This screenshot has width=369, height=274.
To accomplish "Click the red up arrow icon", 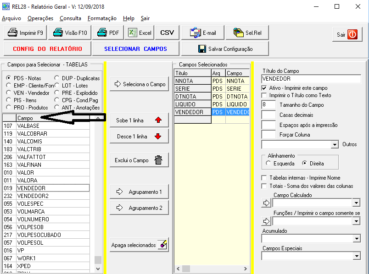I will pos(158,120).
